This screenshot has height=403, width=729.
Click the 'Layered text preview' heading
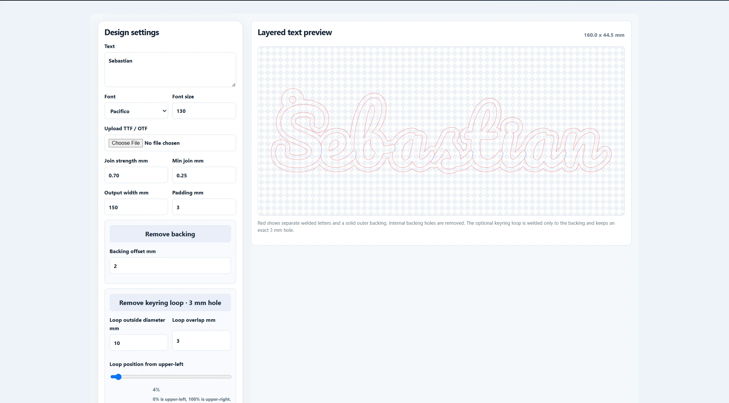[x=295, y=33]
